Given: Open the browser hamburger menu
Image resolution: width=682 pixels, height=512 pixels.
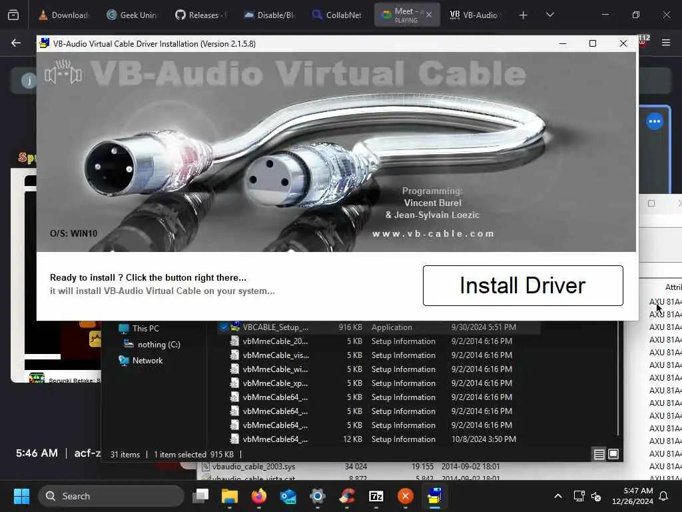Looking at the screenshot, I should pyautogui.click(x=666, y=43).
